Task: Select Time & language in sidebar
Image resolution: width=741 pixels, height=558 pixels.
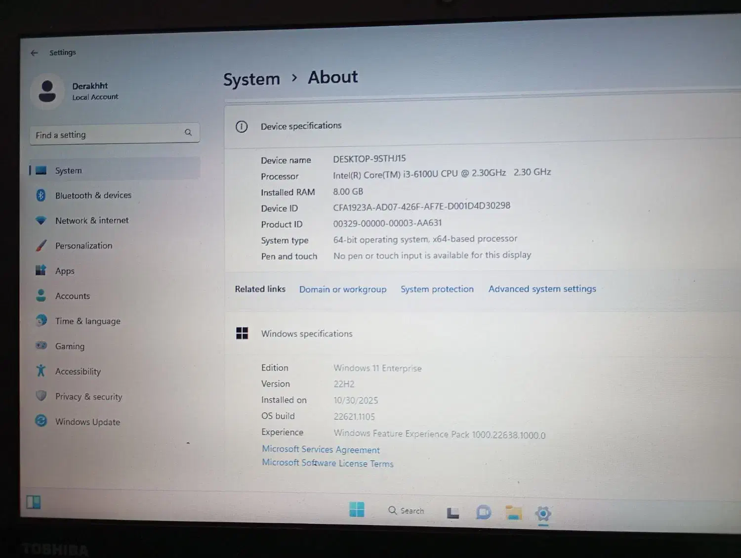Action: [x=87, y=321]
